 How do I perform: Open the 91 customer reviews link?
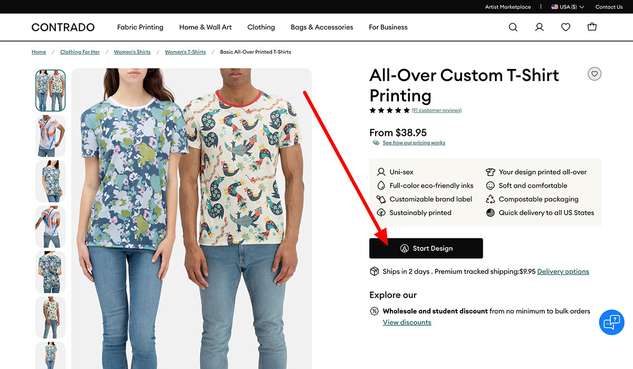[x=437, y=111]
